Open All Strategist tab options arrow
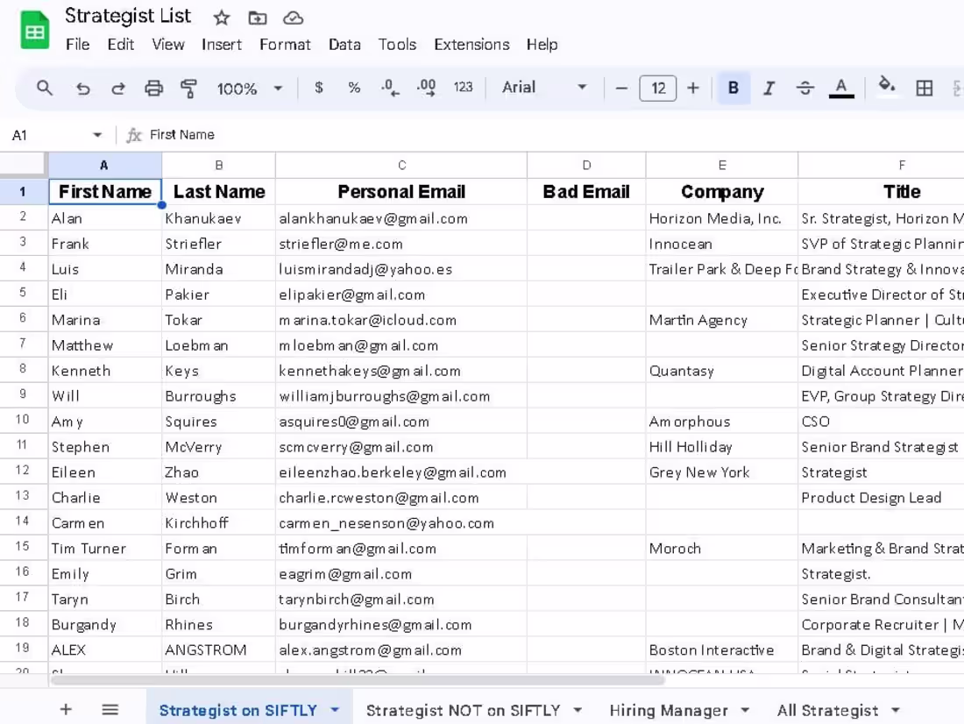This screenshot has width=964, height=724. (896, 710)
